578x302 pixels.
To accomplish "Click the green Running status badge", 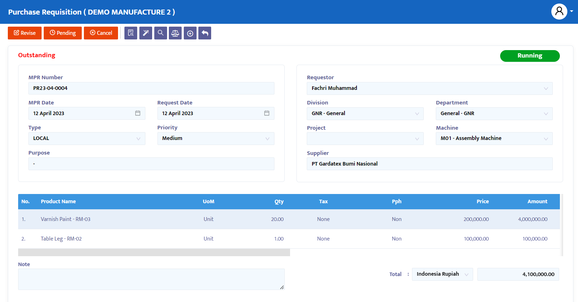I will click(x=530, y=56).
